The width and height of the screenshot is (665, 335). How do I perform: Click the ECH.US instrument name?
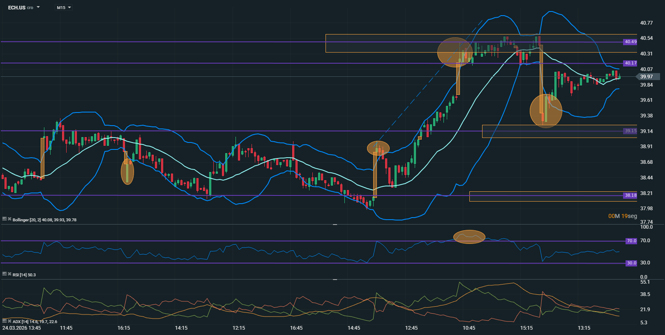tap(17, 7)
